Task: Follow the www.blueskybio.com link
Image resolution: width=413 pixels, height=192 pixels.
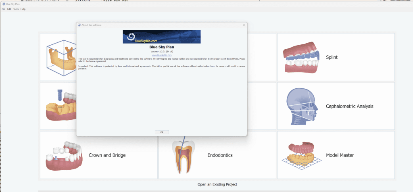Action: (x=162, y=55)
